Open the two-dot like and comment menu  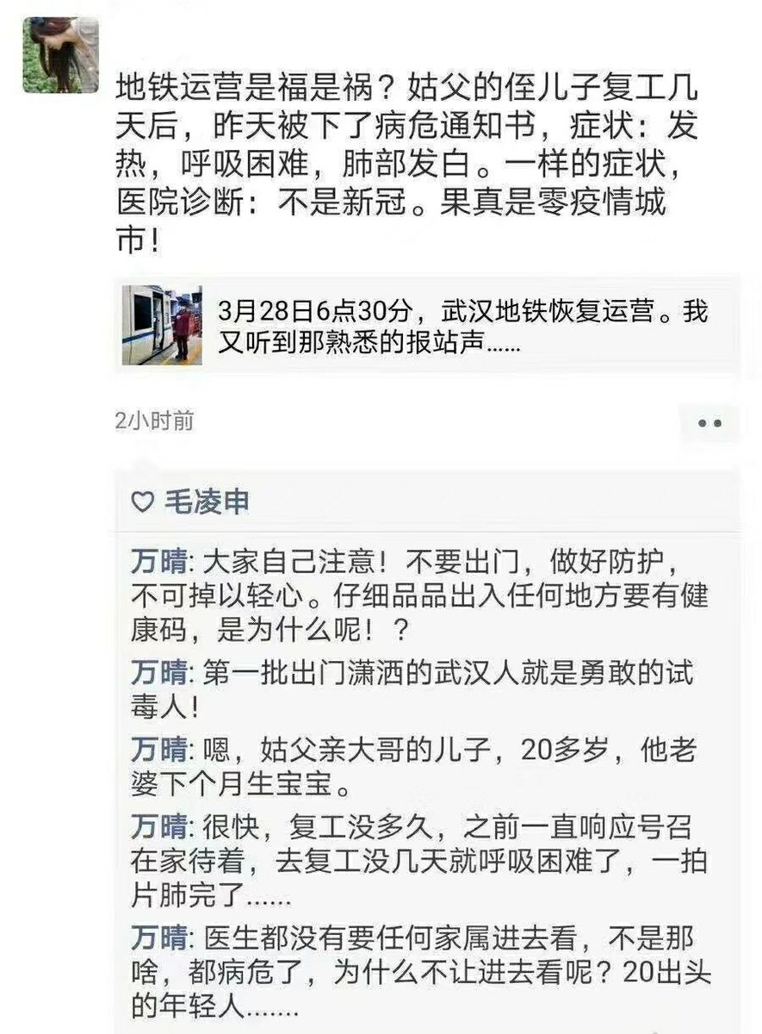(709, 423)
